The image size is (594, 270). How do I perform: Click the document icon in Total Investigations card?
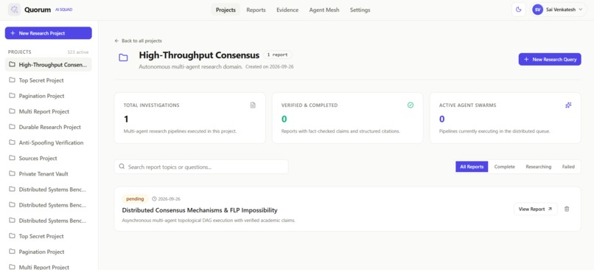253,105
